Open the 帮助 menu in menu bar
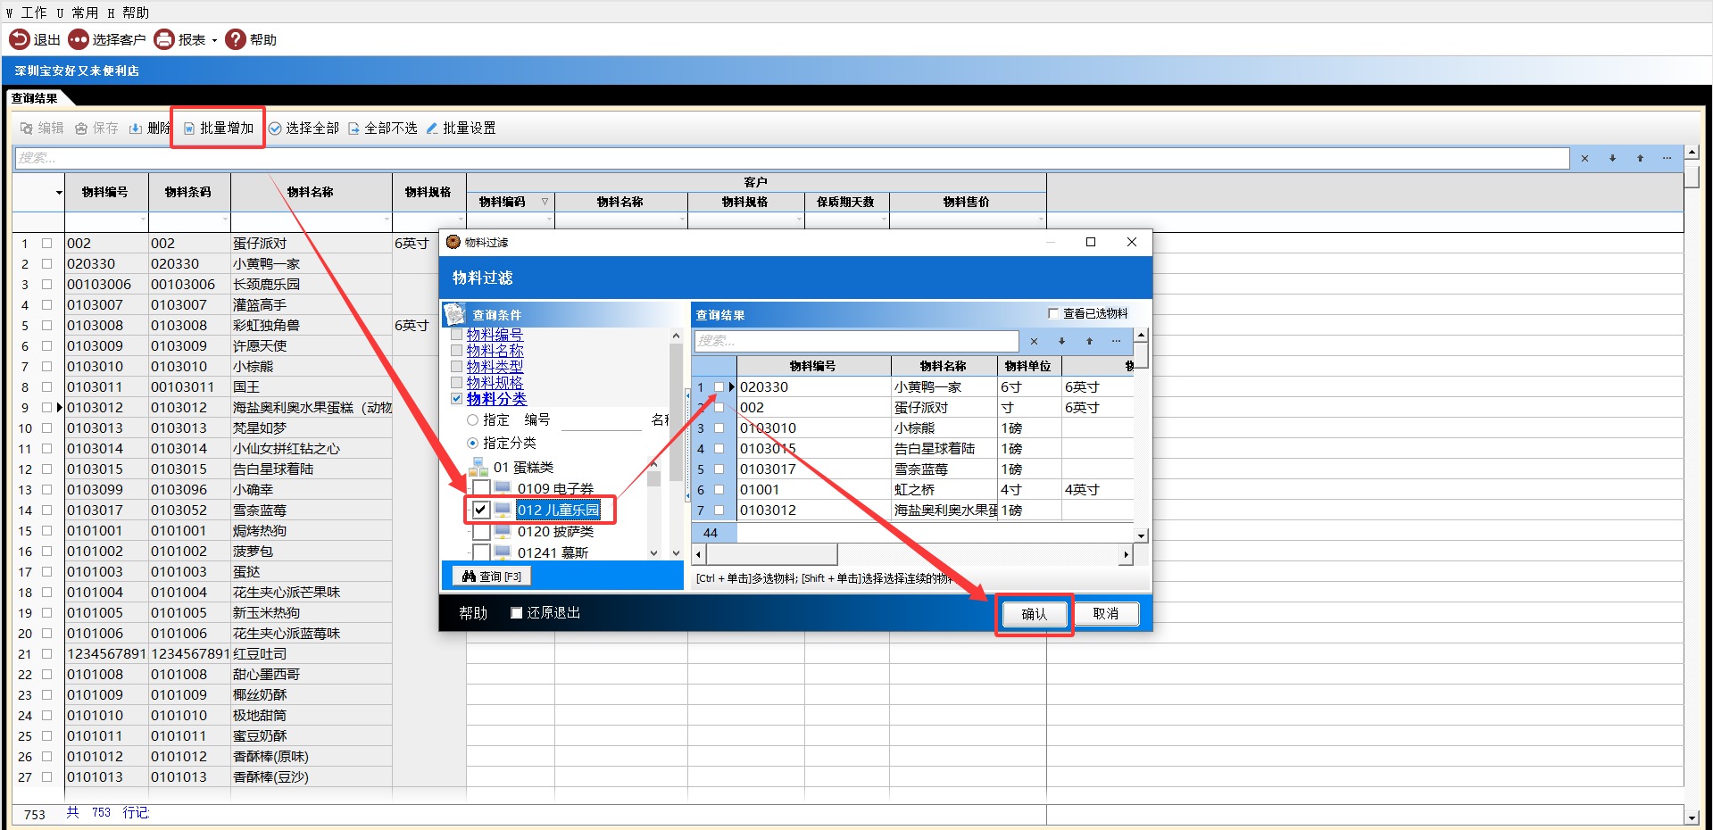The width and height of the screenshot is (1713, 830). click(x=129, y=12)
